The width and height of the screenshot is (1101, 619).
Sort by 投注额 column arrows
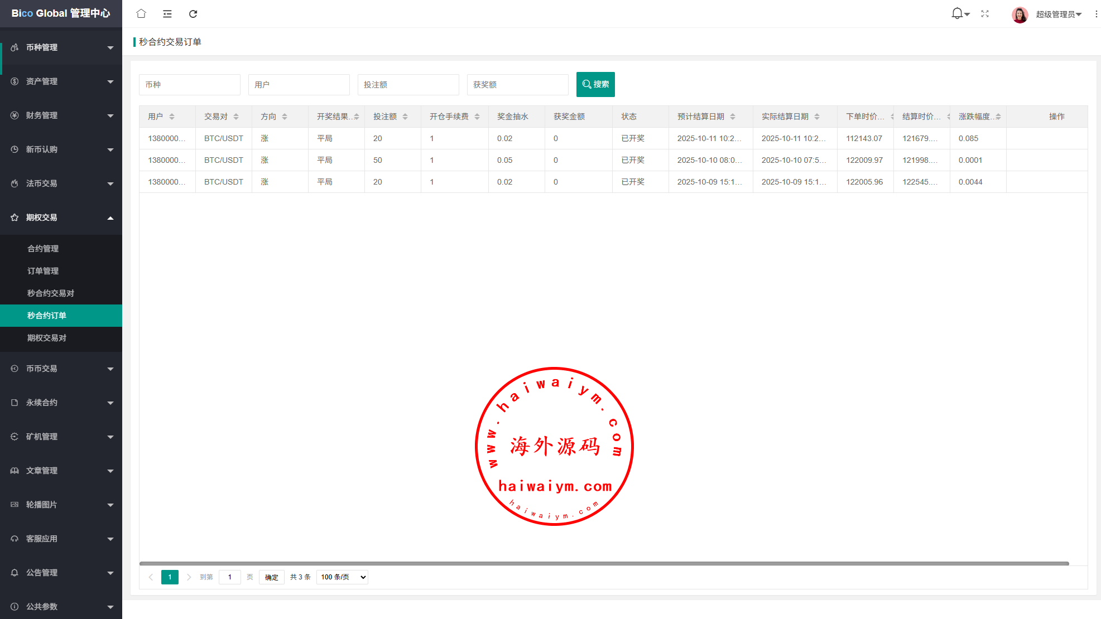(405, 117)
